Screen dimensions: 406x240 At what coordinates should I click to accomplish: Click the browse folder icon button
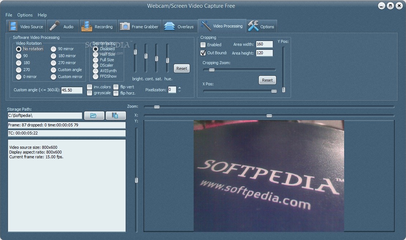point(94,115)
